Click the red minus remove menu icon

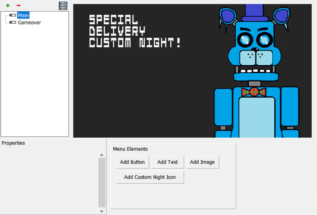pyautogui.click(x=18, y=6)
